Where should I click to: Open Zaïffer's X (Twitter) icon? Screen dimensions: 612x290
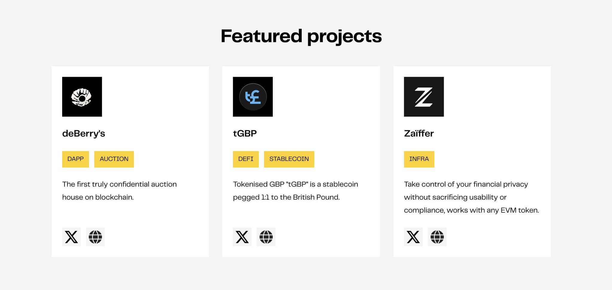(413, 237)
